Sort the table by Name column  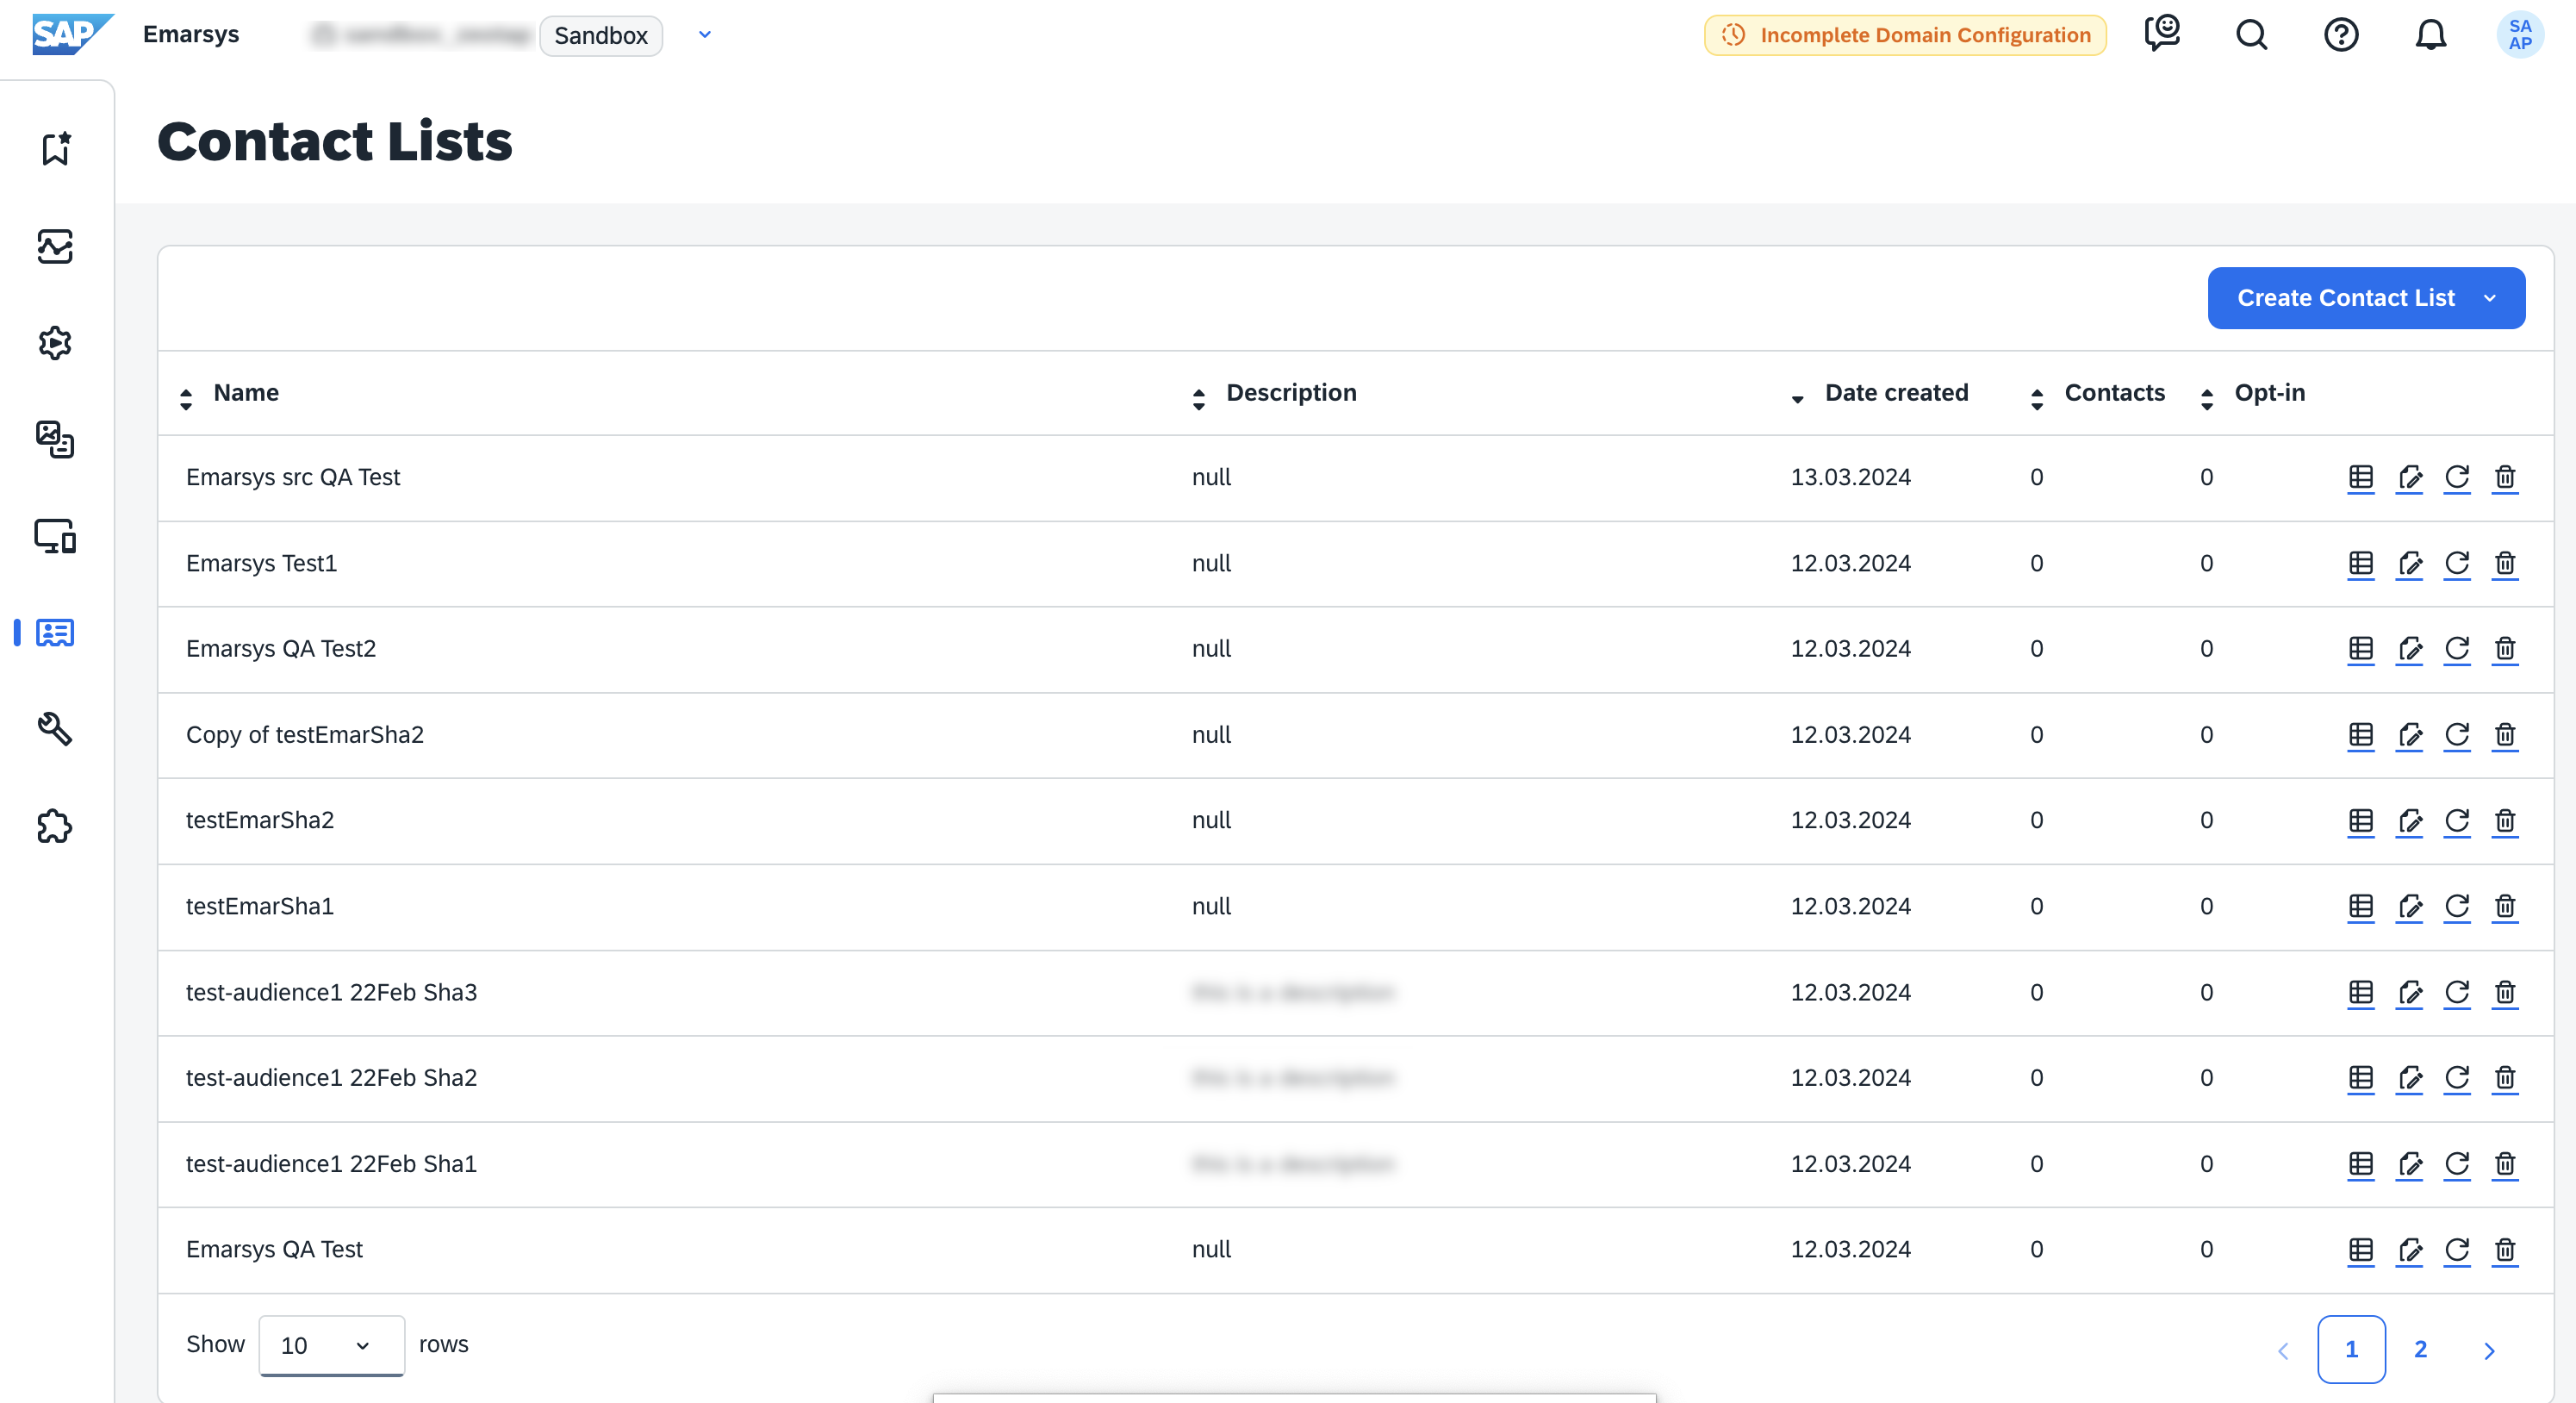coord(246,393)
